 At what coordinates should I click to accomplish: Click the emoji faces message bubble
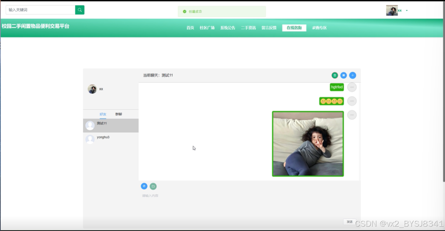click(331, 101)
